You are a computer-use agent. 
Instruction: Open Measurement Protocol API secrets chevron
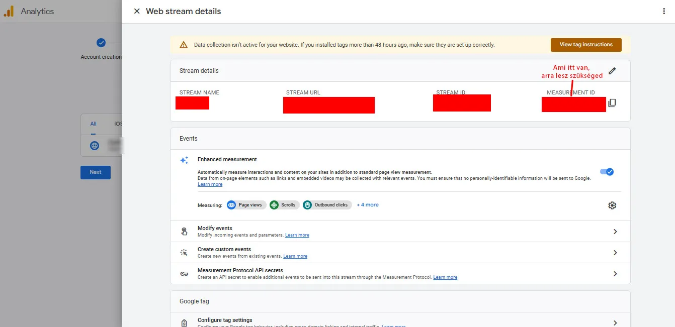pos(615,274)
